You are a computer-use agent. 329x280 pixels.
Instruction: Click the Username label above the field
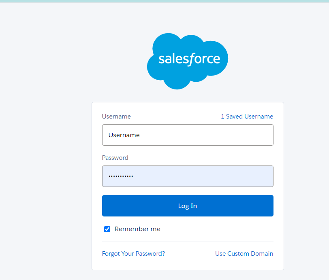pos(116,116)
